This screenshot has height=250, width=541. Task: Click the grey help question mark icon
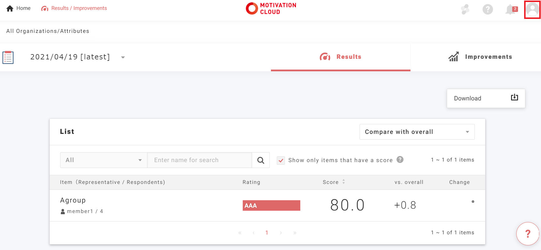click(x=488, y=10)
